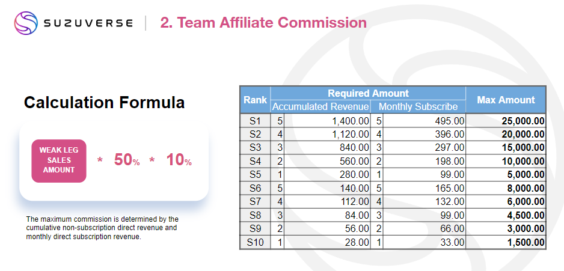The image size is (564, 271).
Task: Click the S5 rank cell
Action: (255, 175)
